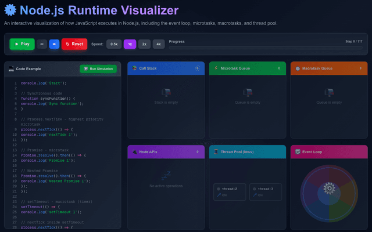Step backward with the rewind button
The width and height of the screenshot is (372, 232).
tap(42, 44)
